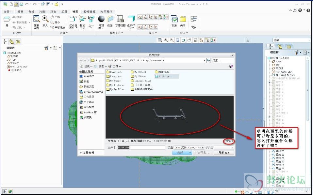This screenshot has width=313, height=195.
Task: Open the 全部 selection filter dropdown
Action: click(x=291, y=40)
